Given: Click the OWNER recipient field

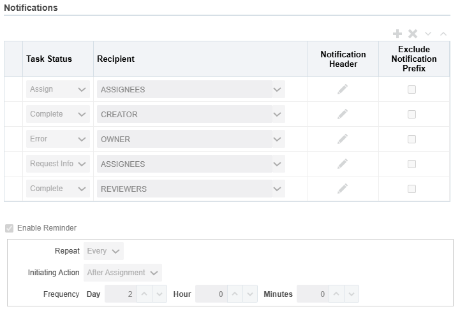Looking at the screenshot, I should tap(184, 139).
